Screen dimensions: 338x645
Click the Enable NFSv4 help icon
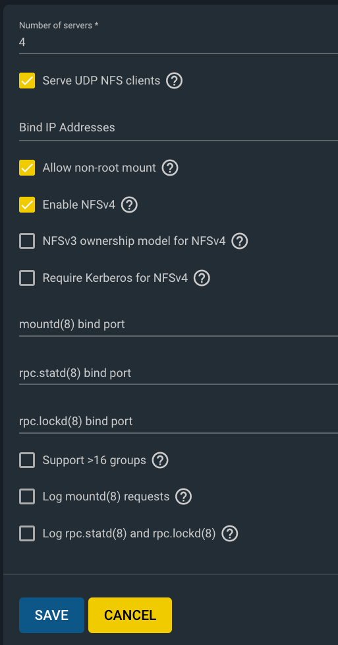[129, 205]
